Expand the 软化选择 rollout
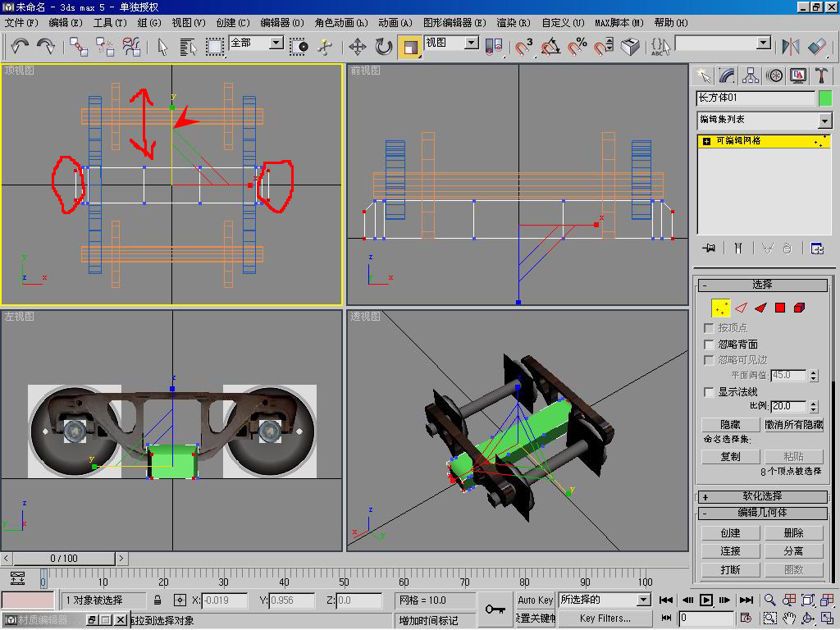The height and width of the screenshot is (630, 840). point(762,496)
